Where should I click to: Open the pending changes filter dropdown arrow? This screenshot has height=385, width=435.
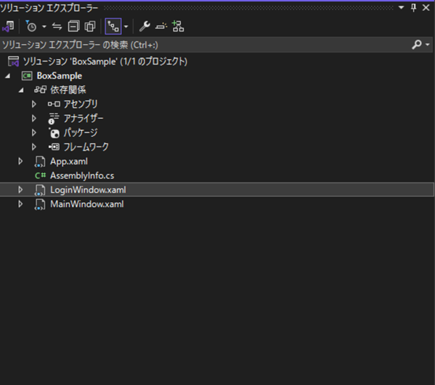[44, 27]
